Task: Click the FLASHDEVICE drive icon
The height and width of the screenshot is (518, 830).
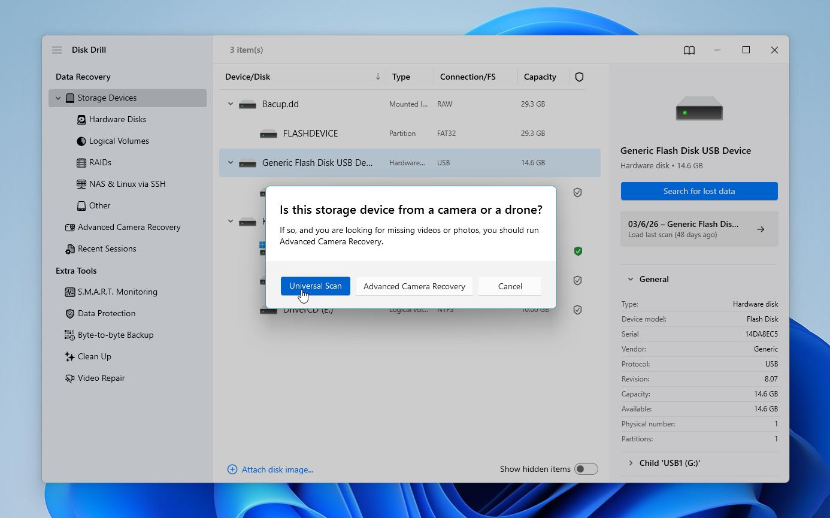Action: click(268, 134)
